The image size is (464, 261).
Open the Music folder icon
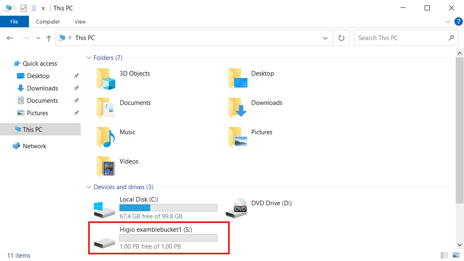pyautogui.click(x=106, y=137)
